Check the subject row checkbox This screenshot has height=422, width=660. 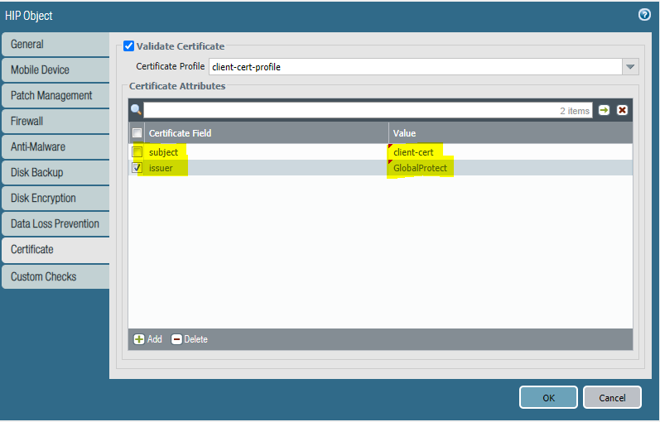click(x=137, y=151)
